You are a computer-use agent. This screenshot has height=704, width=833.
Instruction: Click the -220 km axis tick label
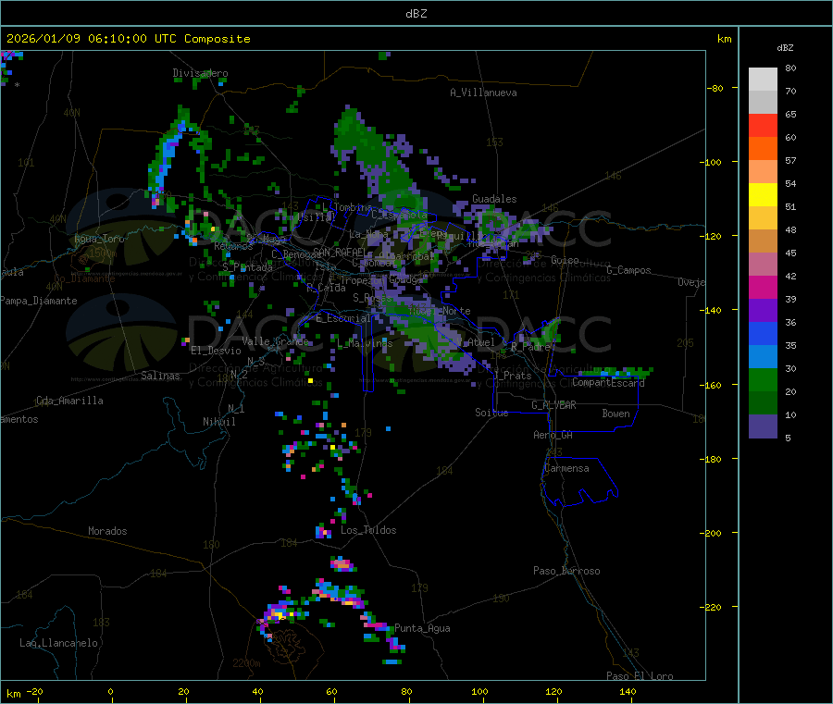(x=713, y=608)
